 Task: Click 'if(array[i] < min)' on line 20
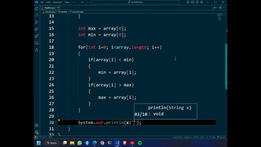click(x=111, y=60)
